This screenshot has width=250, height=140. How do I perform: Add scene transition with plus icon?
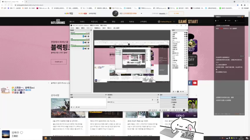152,100
